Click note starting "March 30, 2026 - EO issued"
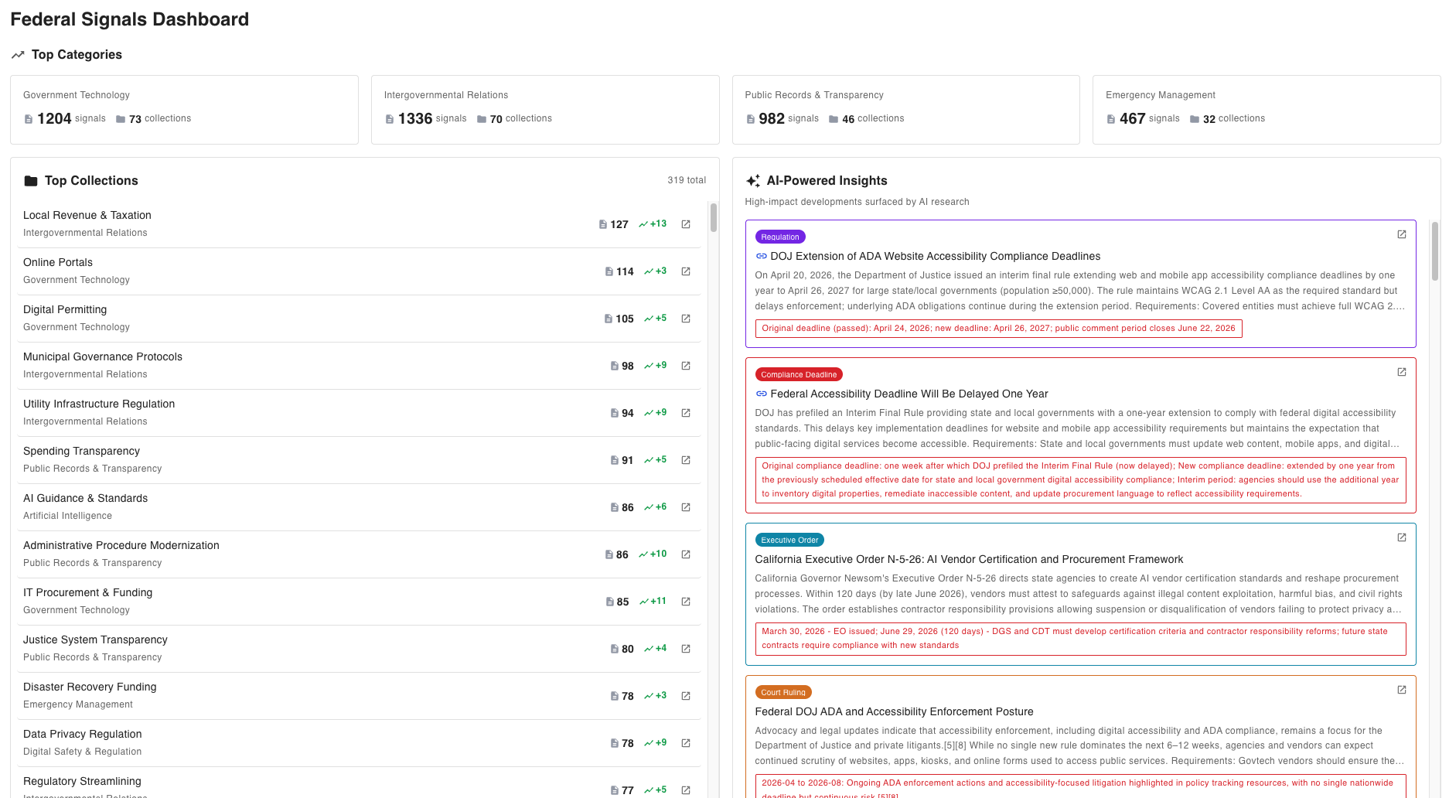Image resolution: width=1449 pixels, height=798 pixels. (1080, 638)
